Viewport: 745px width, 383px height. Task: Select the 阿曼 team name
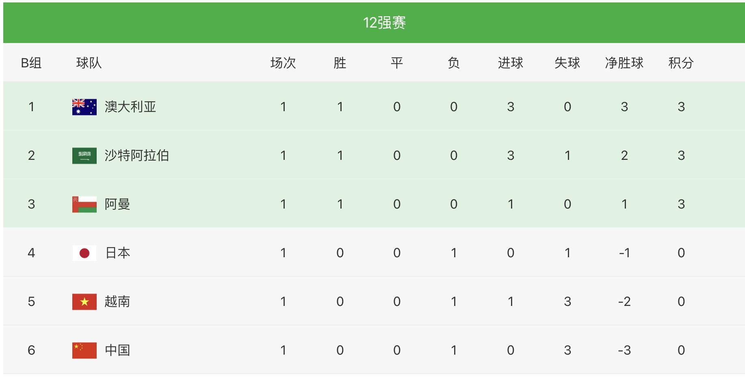coord(117,204)
